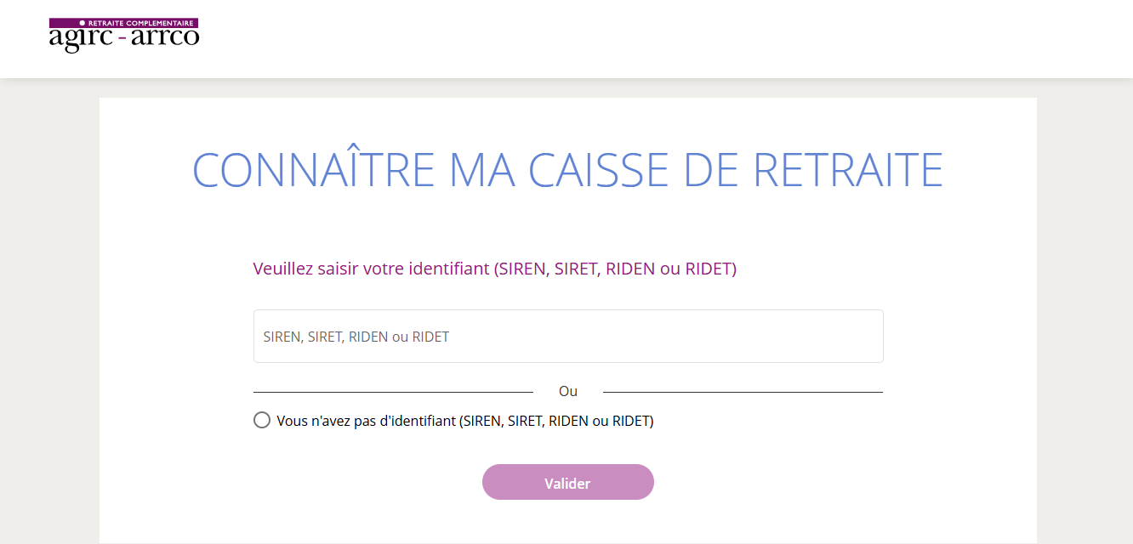Screen dimensions: 1133x544
Task: Click the word RETRAITE in the main title
Action: (x=849, y=169)
